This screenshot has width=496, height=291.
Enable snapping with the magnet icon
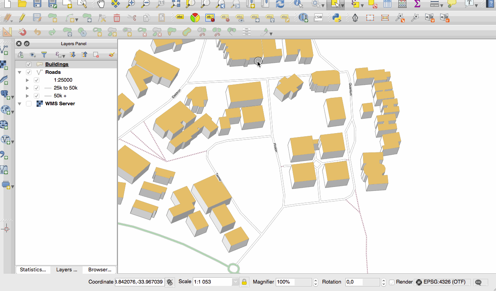point(22,32)
